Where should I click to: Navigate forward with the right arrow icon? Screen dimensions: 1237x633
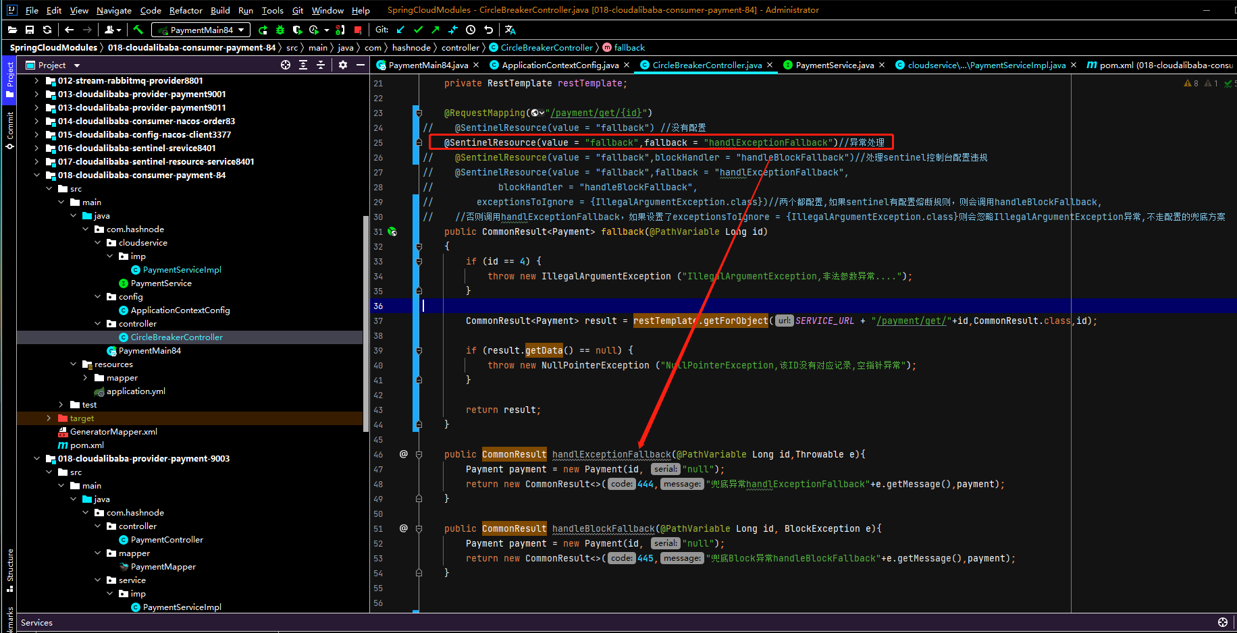pos(87,30)
